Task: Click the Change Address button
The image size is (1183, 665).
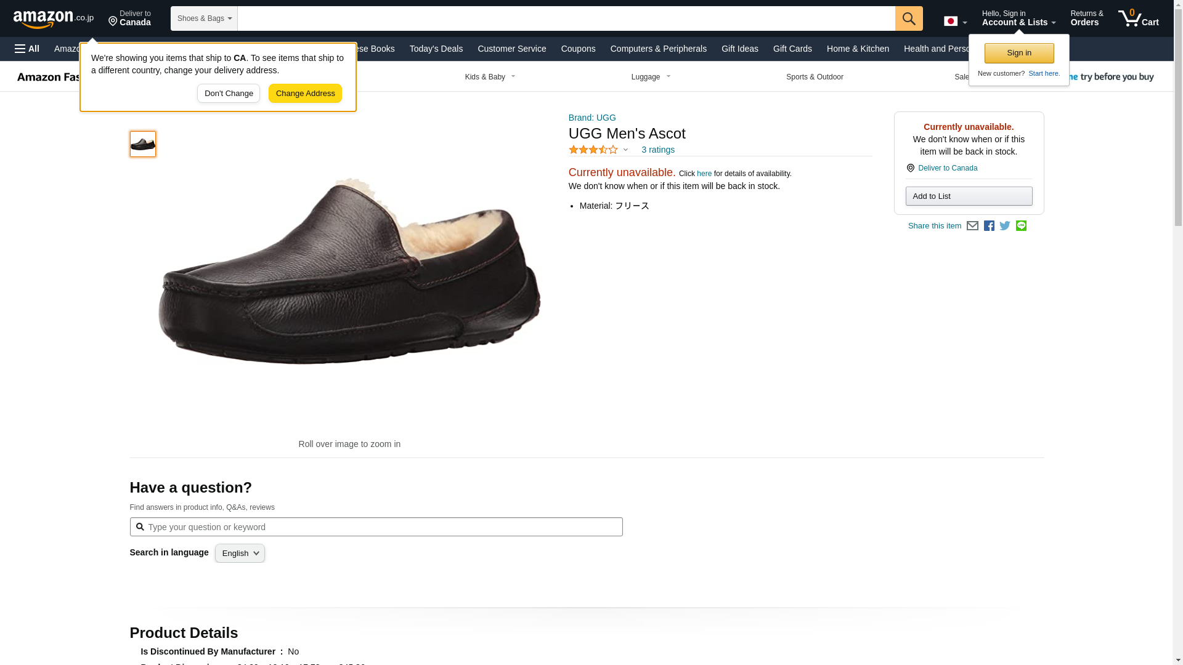Action: pyautogui.click(x=305, y=94)
